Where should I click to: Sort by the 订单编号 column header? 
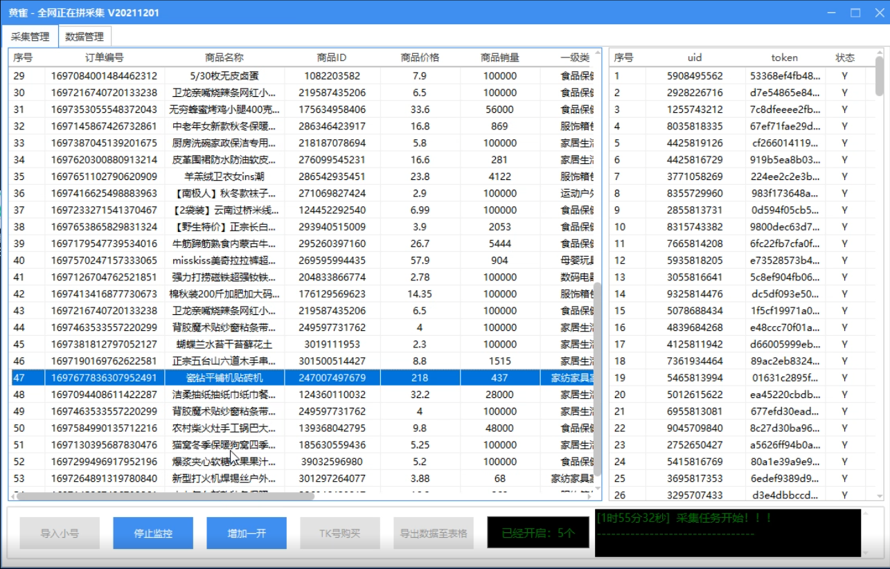(x=105, y=57)
